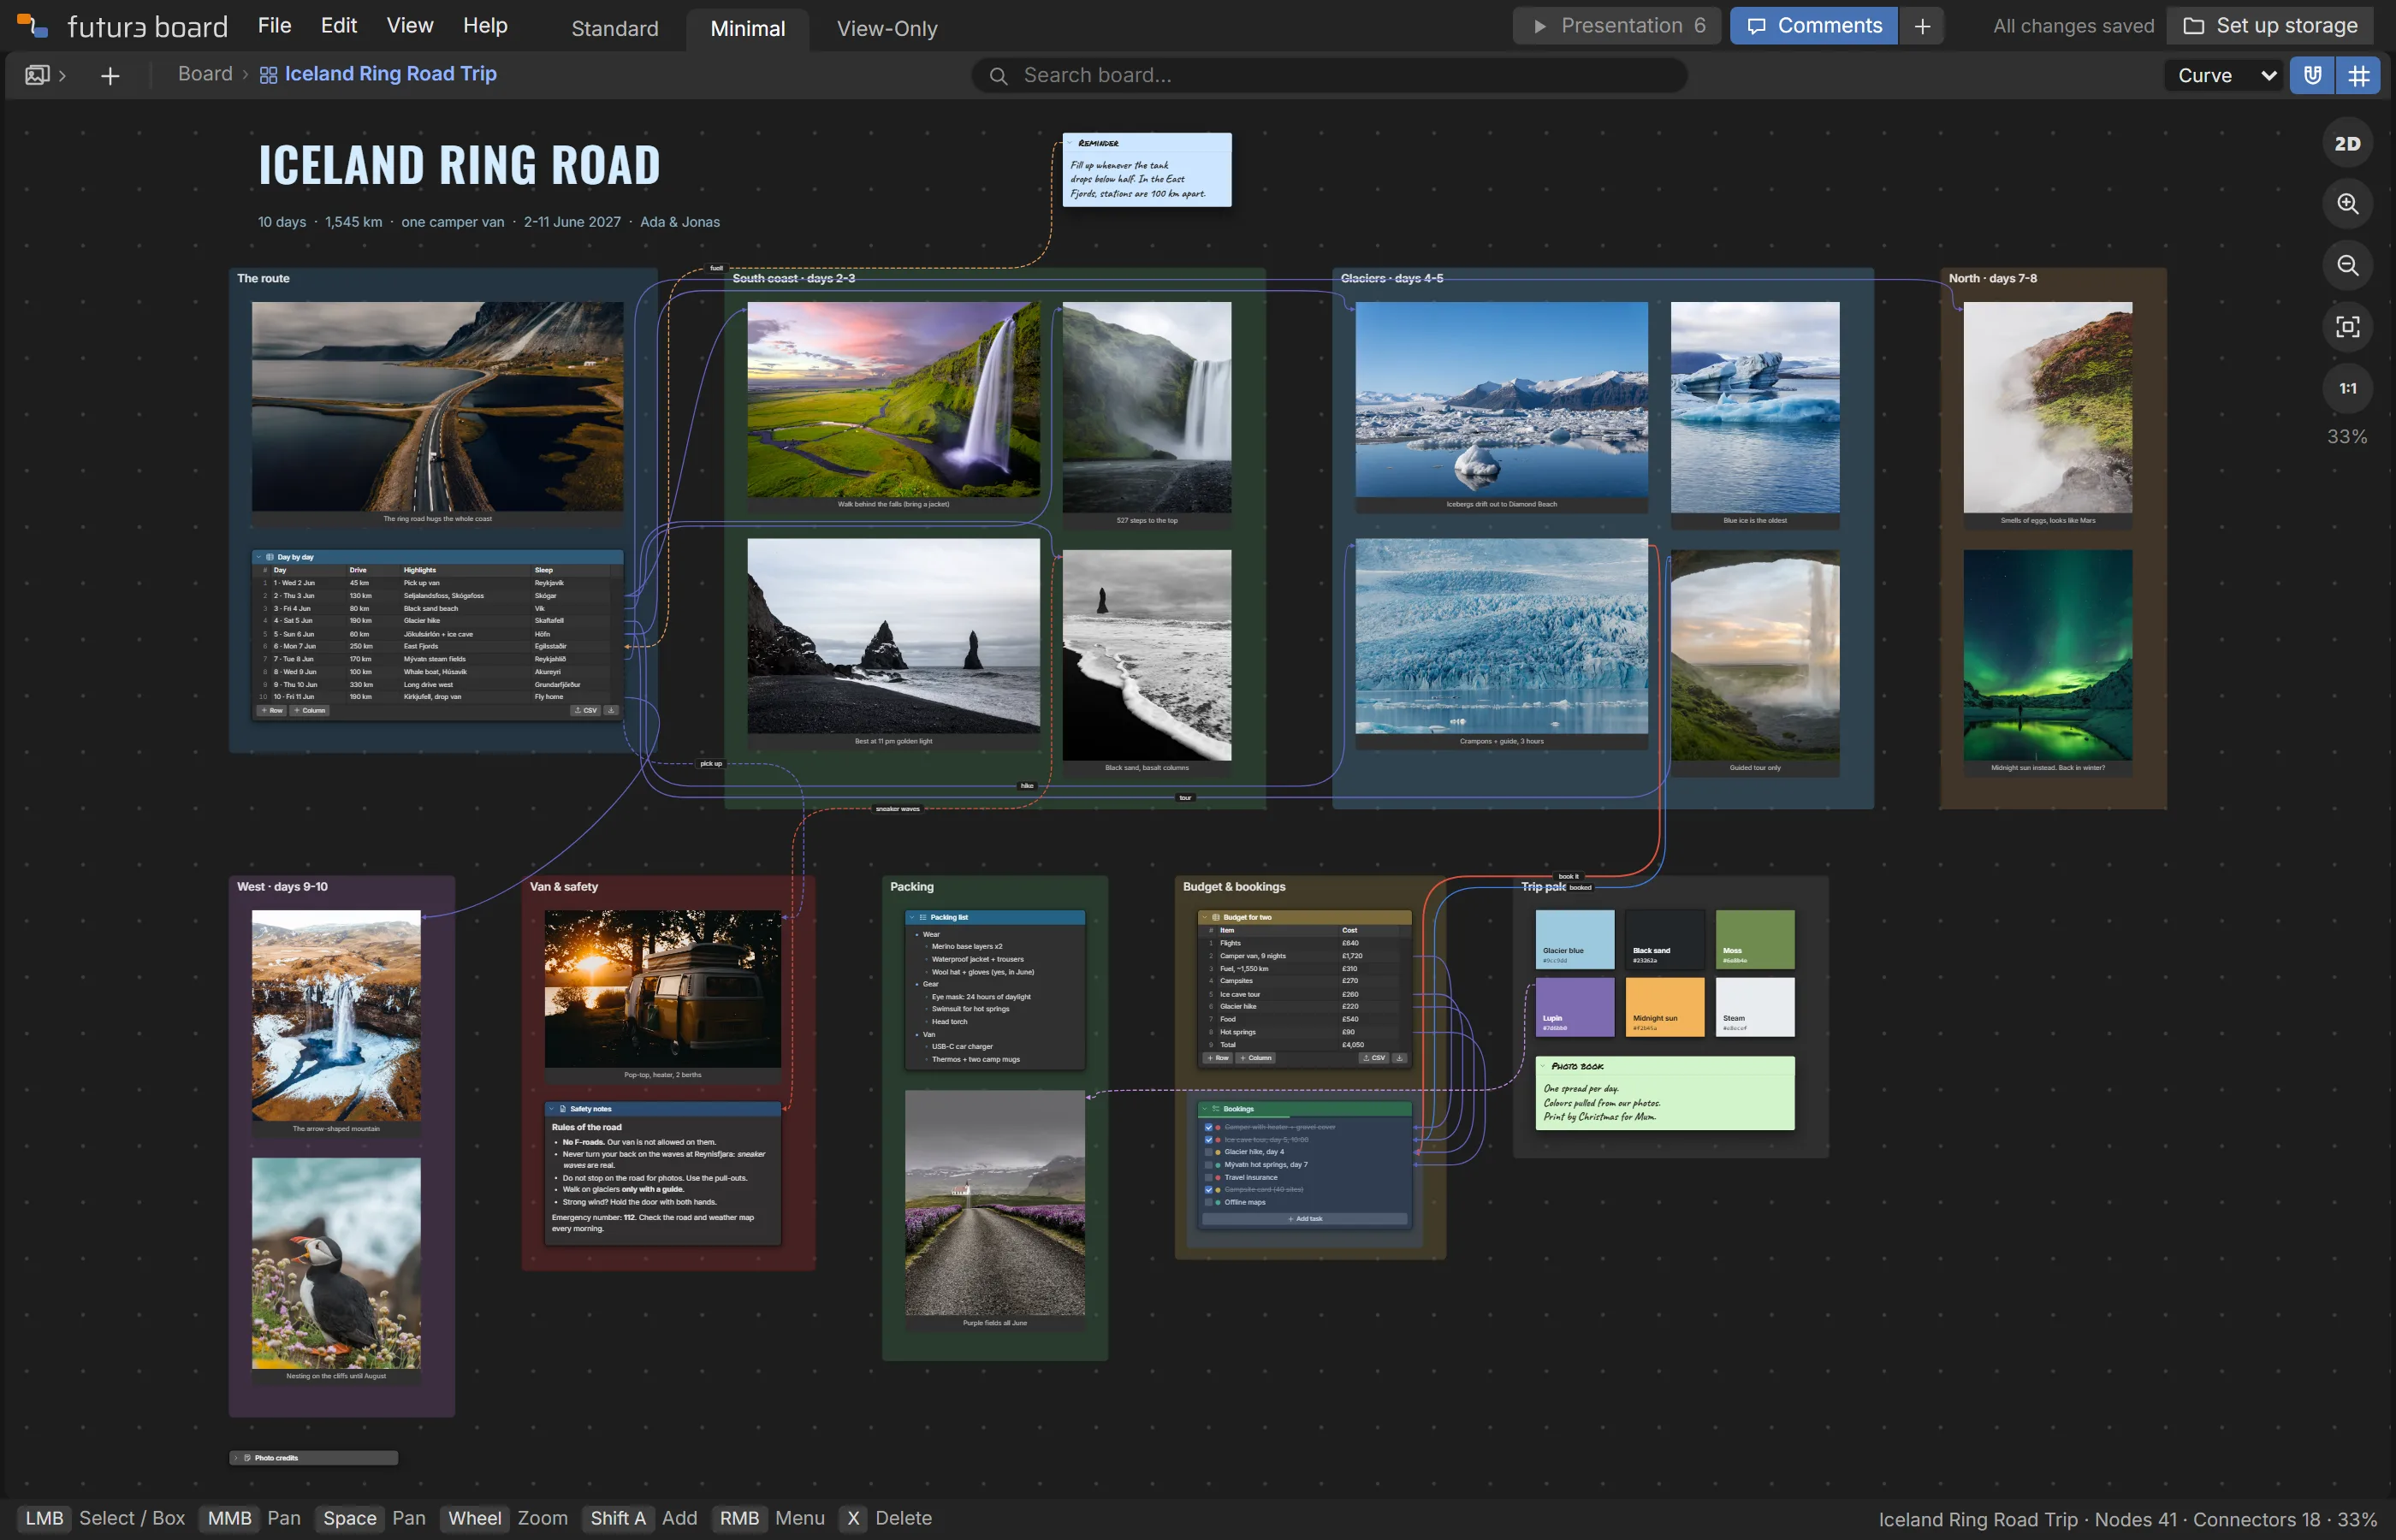Click the new board plus icon

pos(110,75)
